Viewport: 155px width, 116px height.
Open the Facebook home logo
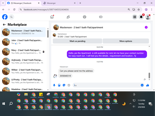point(5,17)
